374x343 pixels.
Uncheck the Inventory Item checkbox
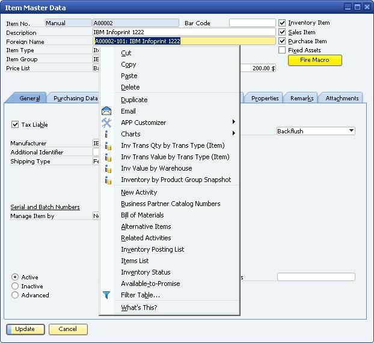(x=282, y=23)
